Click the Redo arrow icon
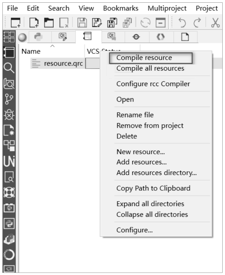This screenshot has width=225, height=275. (x=197, y=22)
